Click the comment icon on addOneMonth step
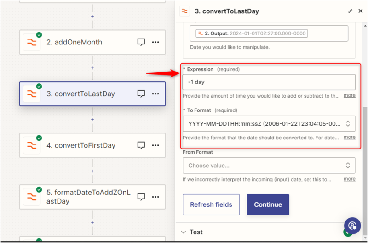368x243 pixels. point(141,42)
